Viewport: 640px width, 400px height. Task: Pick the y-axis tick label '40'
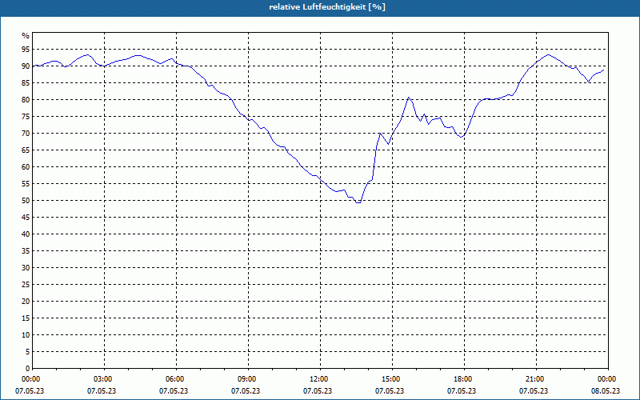pos(26,234)
